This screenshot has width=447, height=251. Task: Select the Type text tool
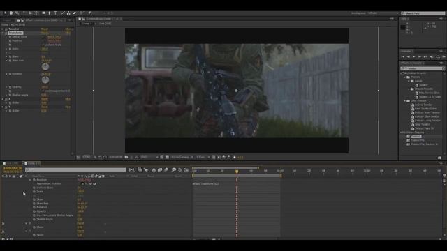click(56, 13)
